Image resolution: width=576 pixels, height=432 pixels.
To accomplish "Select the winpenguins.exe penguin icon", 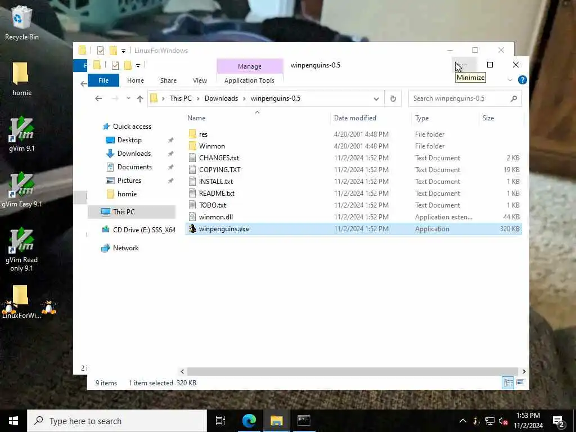I will coord(192,229).
